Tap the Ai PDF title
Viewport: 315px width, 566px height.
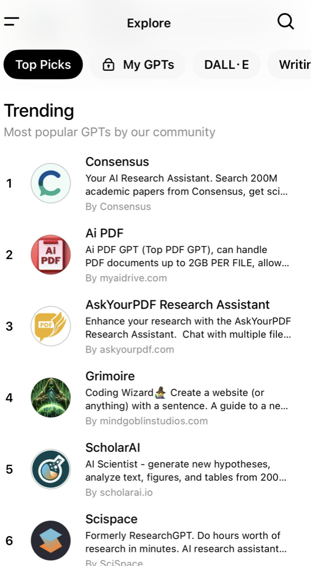click(105, 233)
